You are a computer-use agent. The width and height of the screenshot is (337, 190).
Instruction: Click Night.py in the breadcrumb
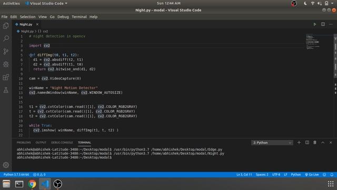[x=27, y=31]
